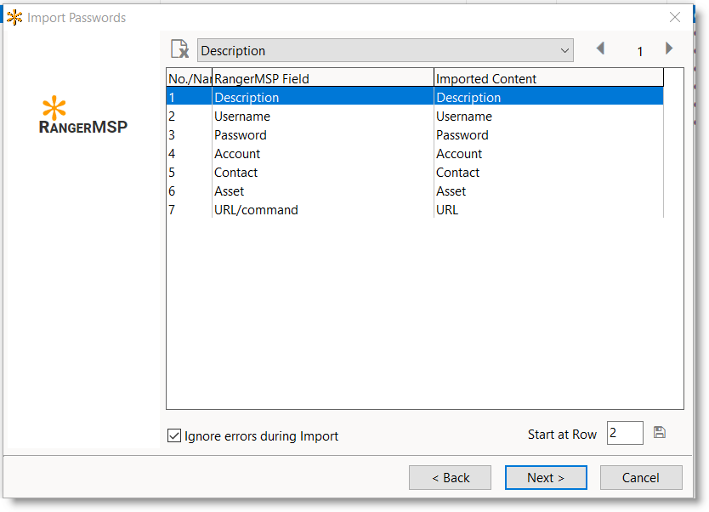Screen dimensions: 709x512
Task: Click the RangerMSP Field column header
Action: pos(323,79)
